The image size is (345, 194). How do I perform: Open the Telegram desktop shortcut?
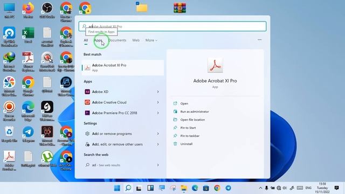pos(28,134)
